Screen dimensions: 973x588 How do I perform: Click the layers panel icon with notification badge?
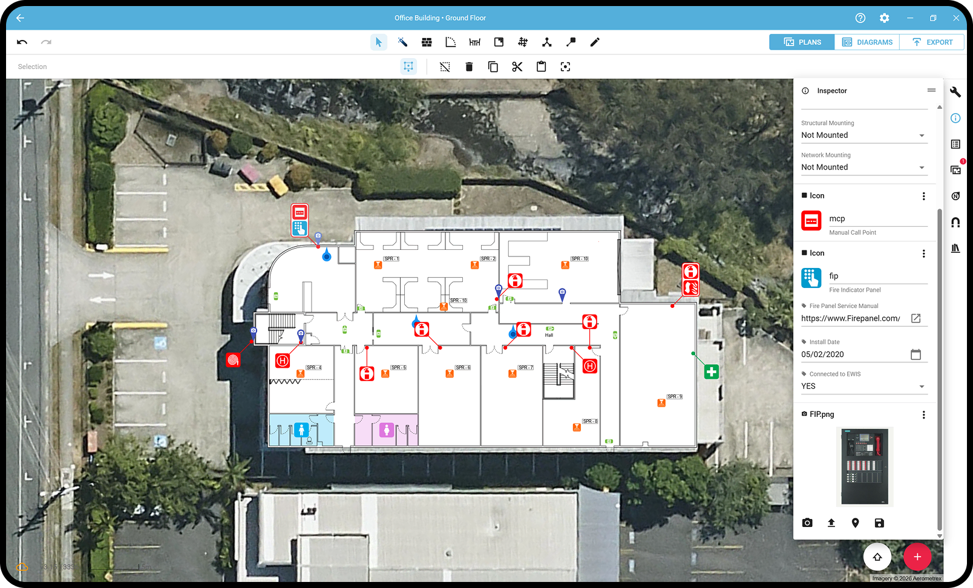(x=956, y=170)
